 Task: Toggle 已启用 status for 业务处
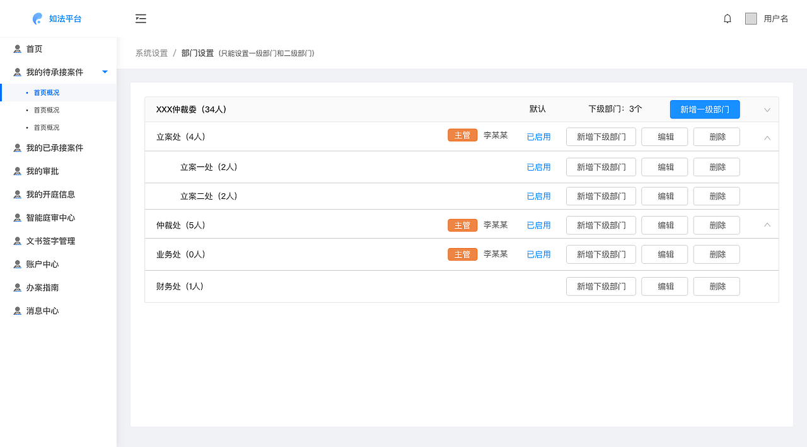[x=538, y=254]
